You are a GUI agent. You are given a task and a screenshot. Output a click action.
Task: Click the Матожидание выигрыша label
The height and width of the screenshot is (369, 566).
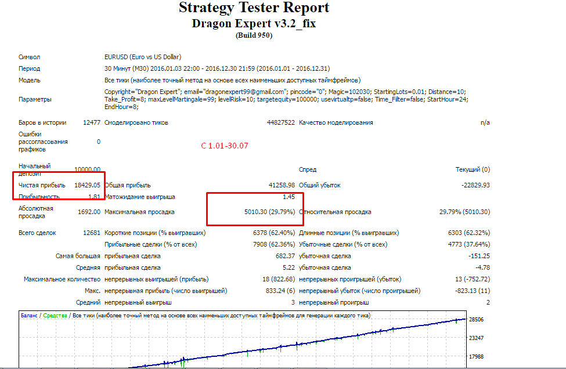(140, 197)
